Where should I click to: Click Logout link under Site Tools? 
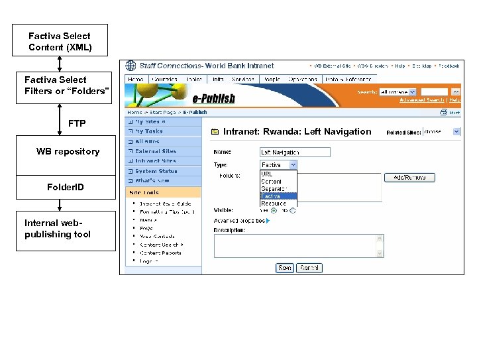click(x=149, y=261)
